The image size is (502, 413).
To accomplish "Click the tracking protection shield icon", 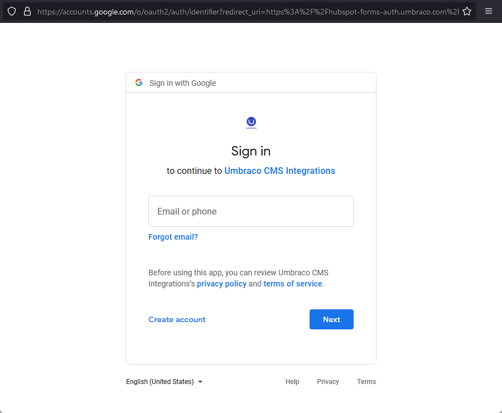I will pos(12,11).
